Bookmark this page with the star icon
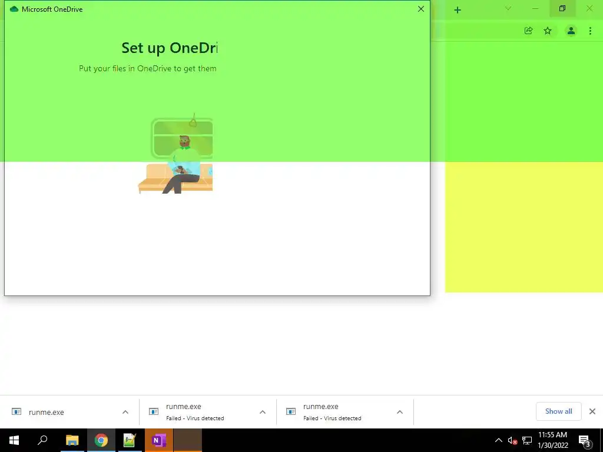Image resolution: width=603 pixels, height=452 pixels. click(548, 31)
